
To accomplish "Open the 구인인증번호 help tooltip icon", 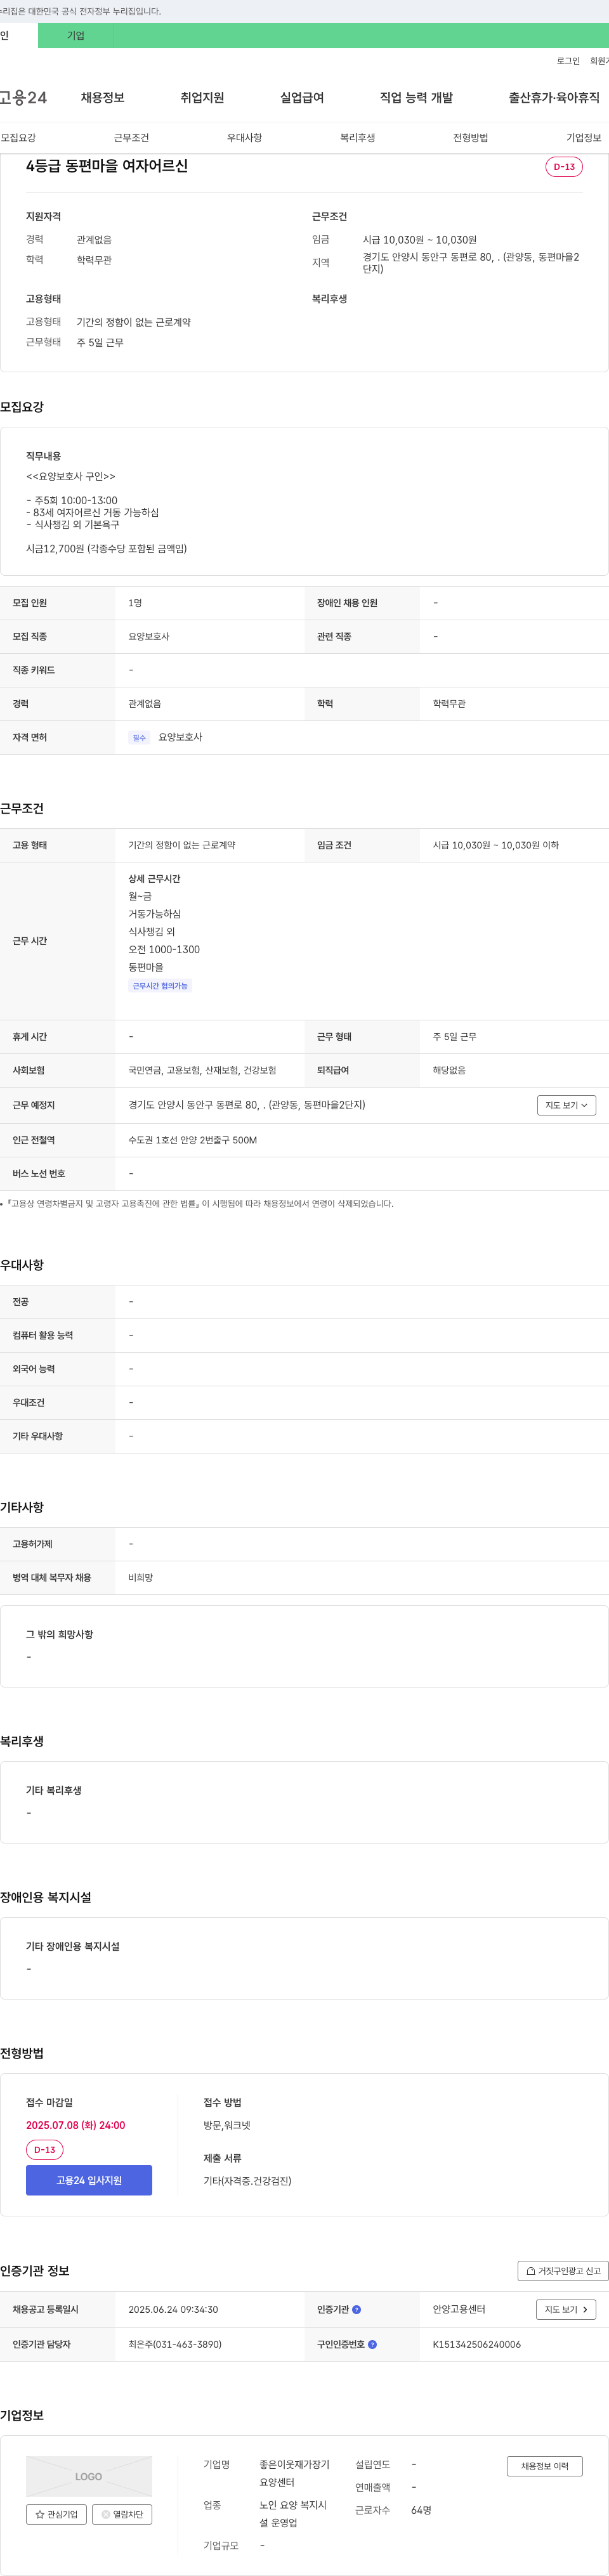I will (372, 2343).
